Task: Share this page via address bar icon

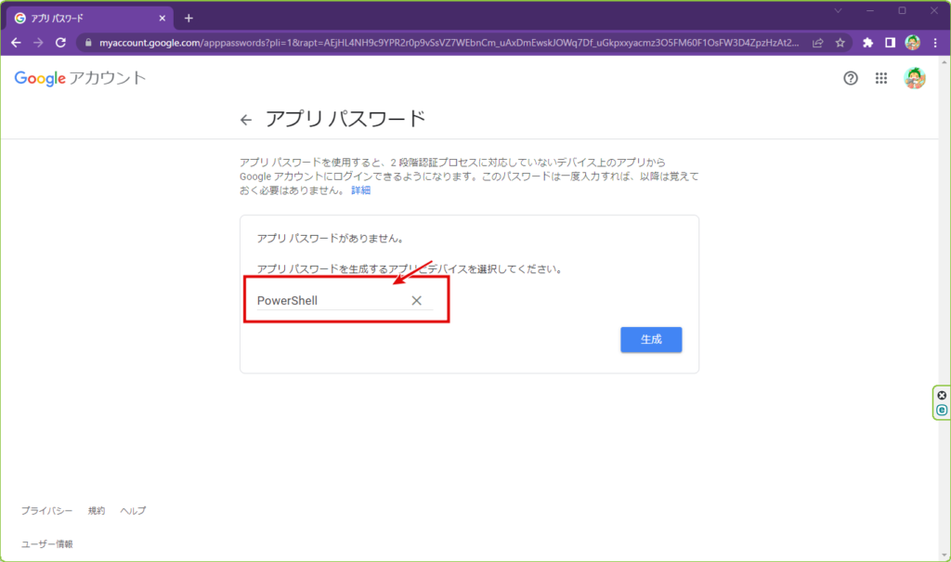Action: click(817, 43)
